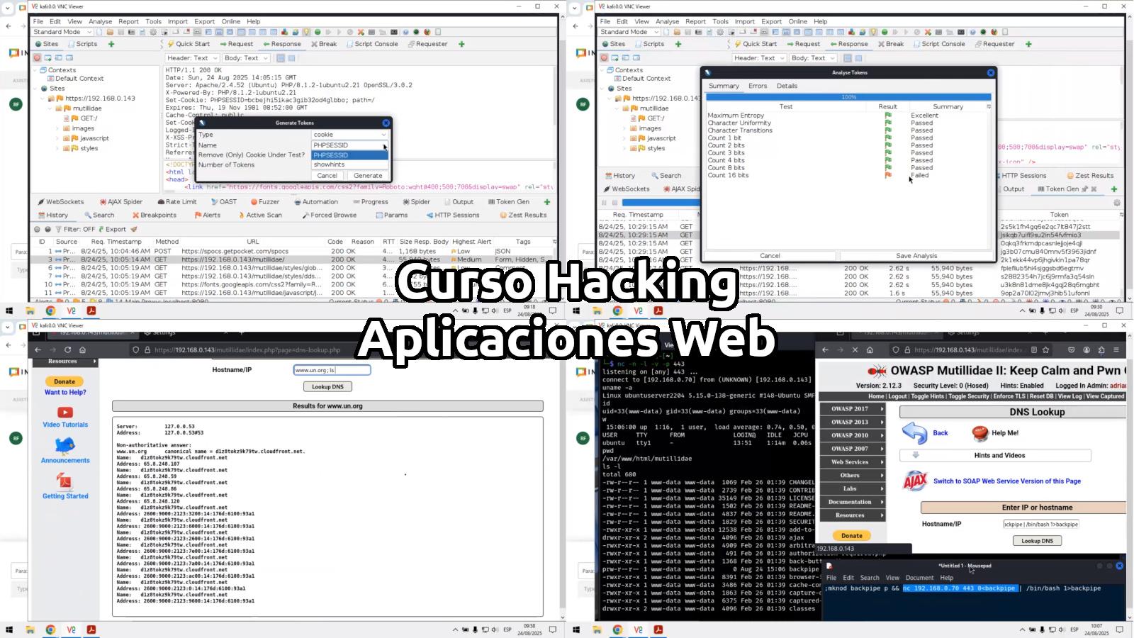Click the Video Tutorials YouTube icon
This screenshot has width=1134, height=638.
(65, 413)
